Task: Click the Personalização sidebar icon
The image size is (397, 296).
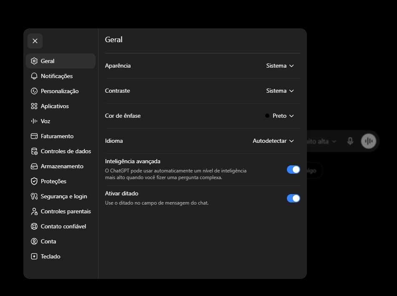Action: tap(34, 91)
